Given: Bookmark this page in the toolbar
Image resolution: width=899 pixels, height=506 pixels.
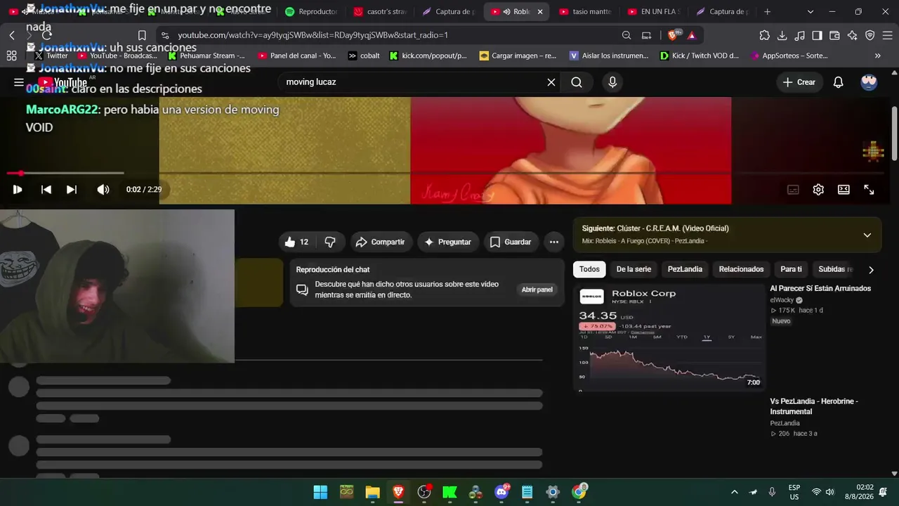Looking at the screenshot, I should [x=142, y=35].
